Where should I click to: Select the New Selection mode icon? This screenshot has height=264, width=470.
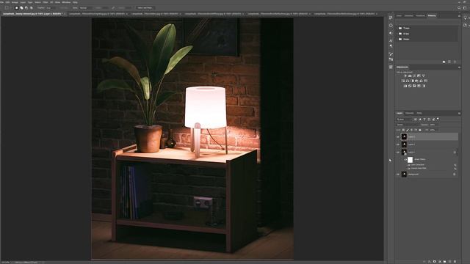16,8
